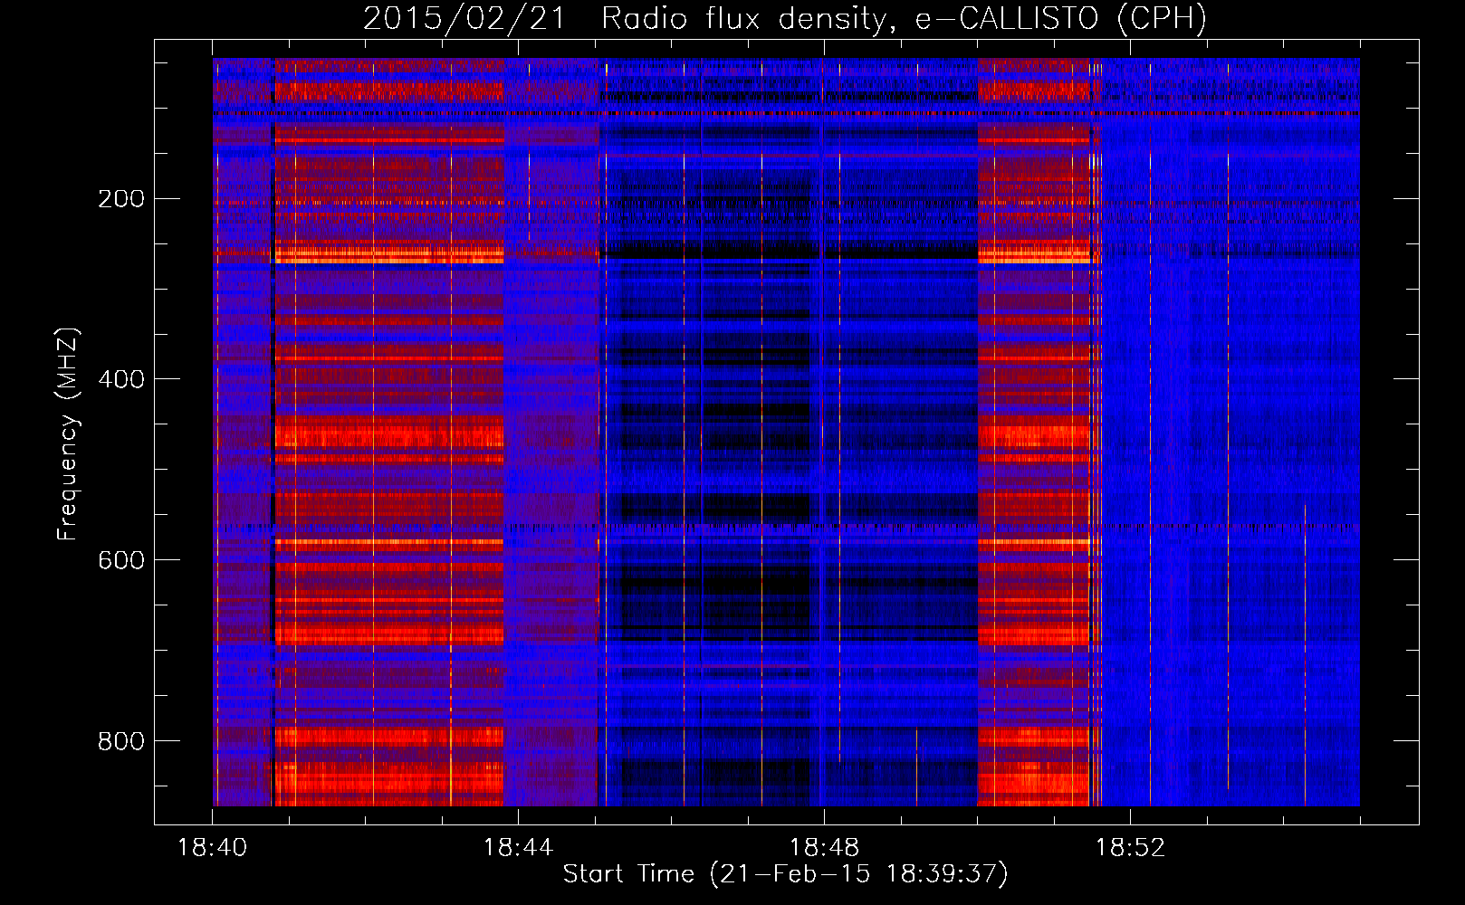Click the "Frequency (MHZ)" axis label
Viewport: 1465px width, 905px height.
pos(68,434)
